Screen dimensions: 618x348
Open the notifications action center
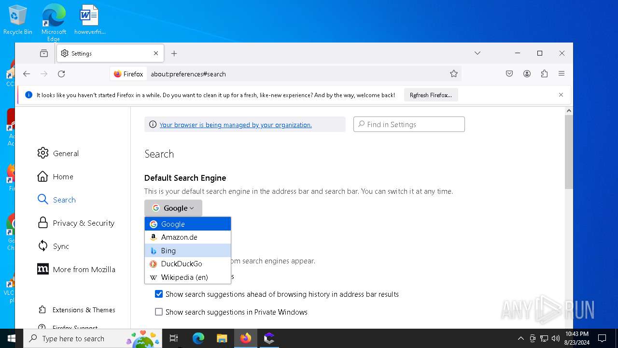[x=602, y=338]
